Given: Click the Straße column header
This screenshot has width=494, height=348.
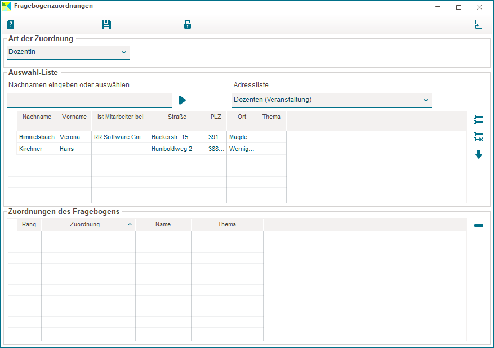Looking at the screenshot, I should pyautogui.click(x=177, y=117).
